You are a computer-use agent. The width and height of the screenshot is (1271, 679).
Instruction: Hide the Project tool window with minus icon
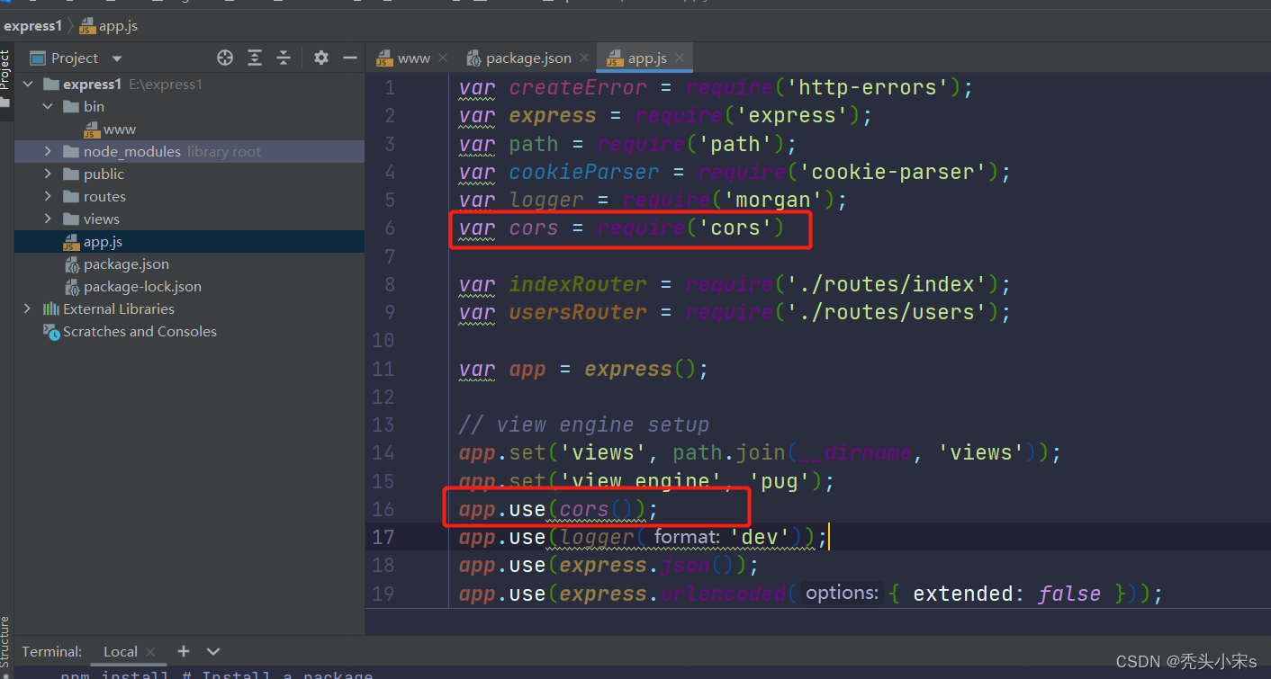[x=351, y=57]
